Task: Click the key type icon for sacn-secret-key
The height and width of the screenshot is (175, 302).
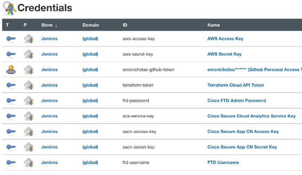Action: pyautogui.click(x=11, y=147)
